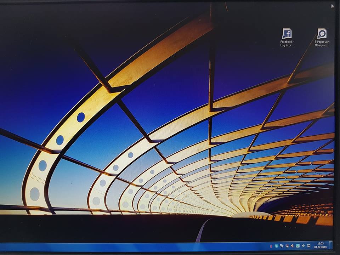Click an empty area of the blue taskbar
340x255 pixels.
point(142,246)
